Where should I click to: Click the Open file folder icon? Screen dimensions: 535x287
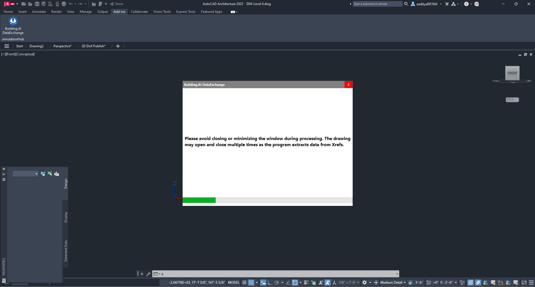click(30, 4)
